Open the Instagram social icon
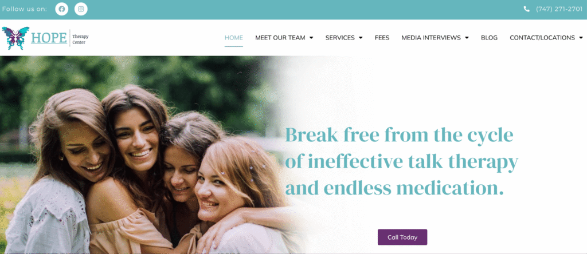Viewport: 587px width, 254px height. (x=81, y=9)
